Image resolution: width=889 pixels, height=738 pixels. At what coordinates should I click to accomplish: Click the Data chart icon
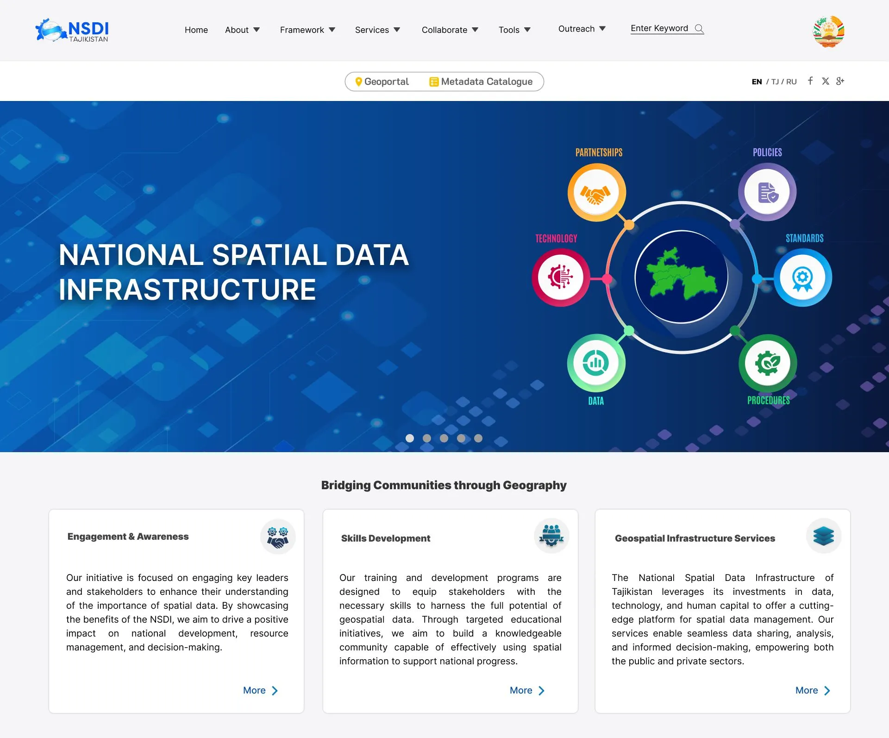[x=596, y=363]
